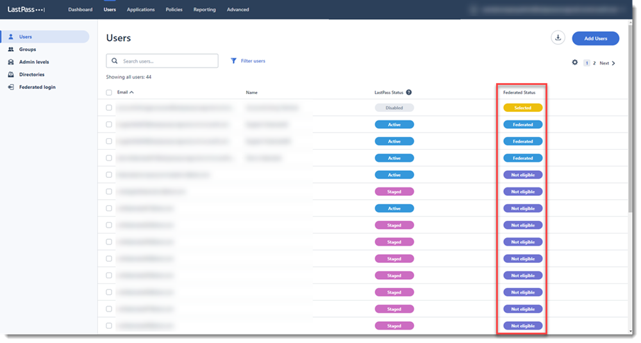Go to Next page of users
Screen dimensions: 641x343
pyautogui.click(x=607, y=63)
